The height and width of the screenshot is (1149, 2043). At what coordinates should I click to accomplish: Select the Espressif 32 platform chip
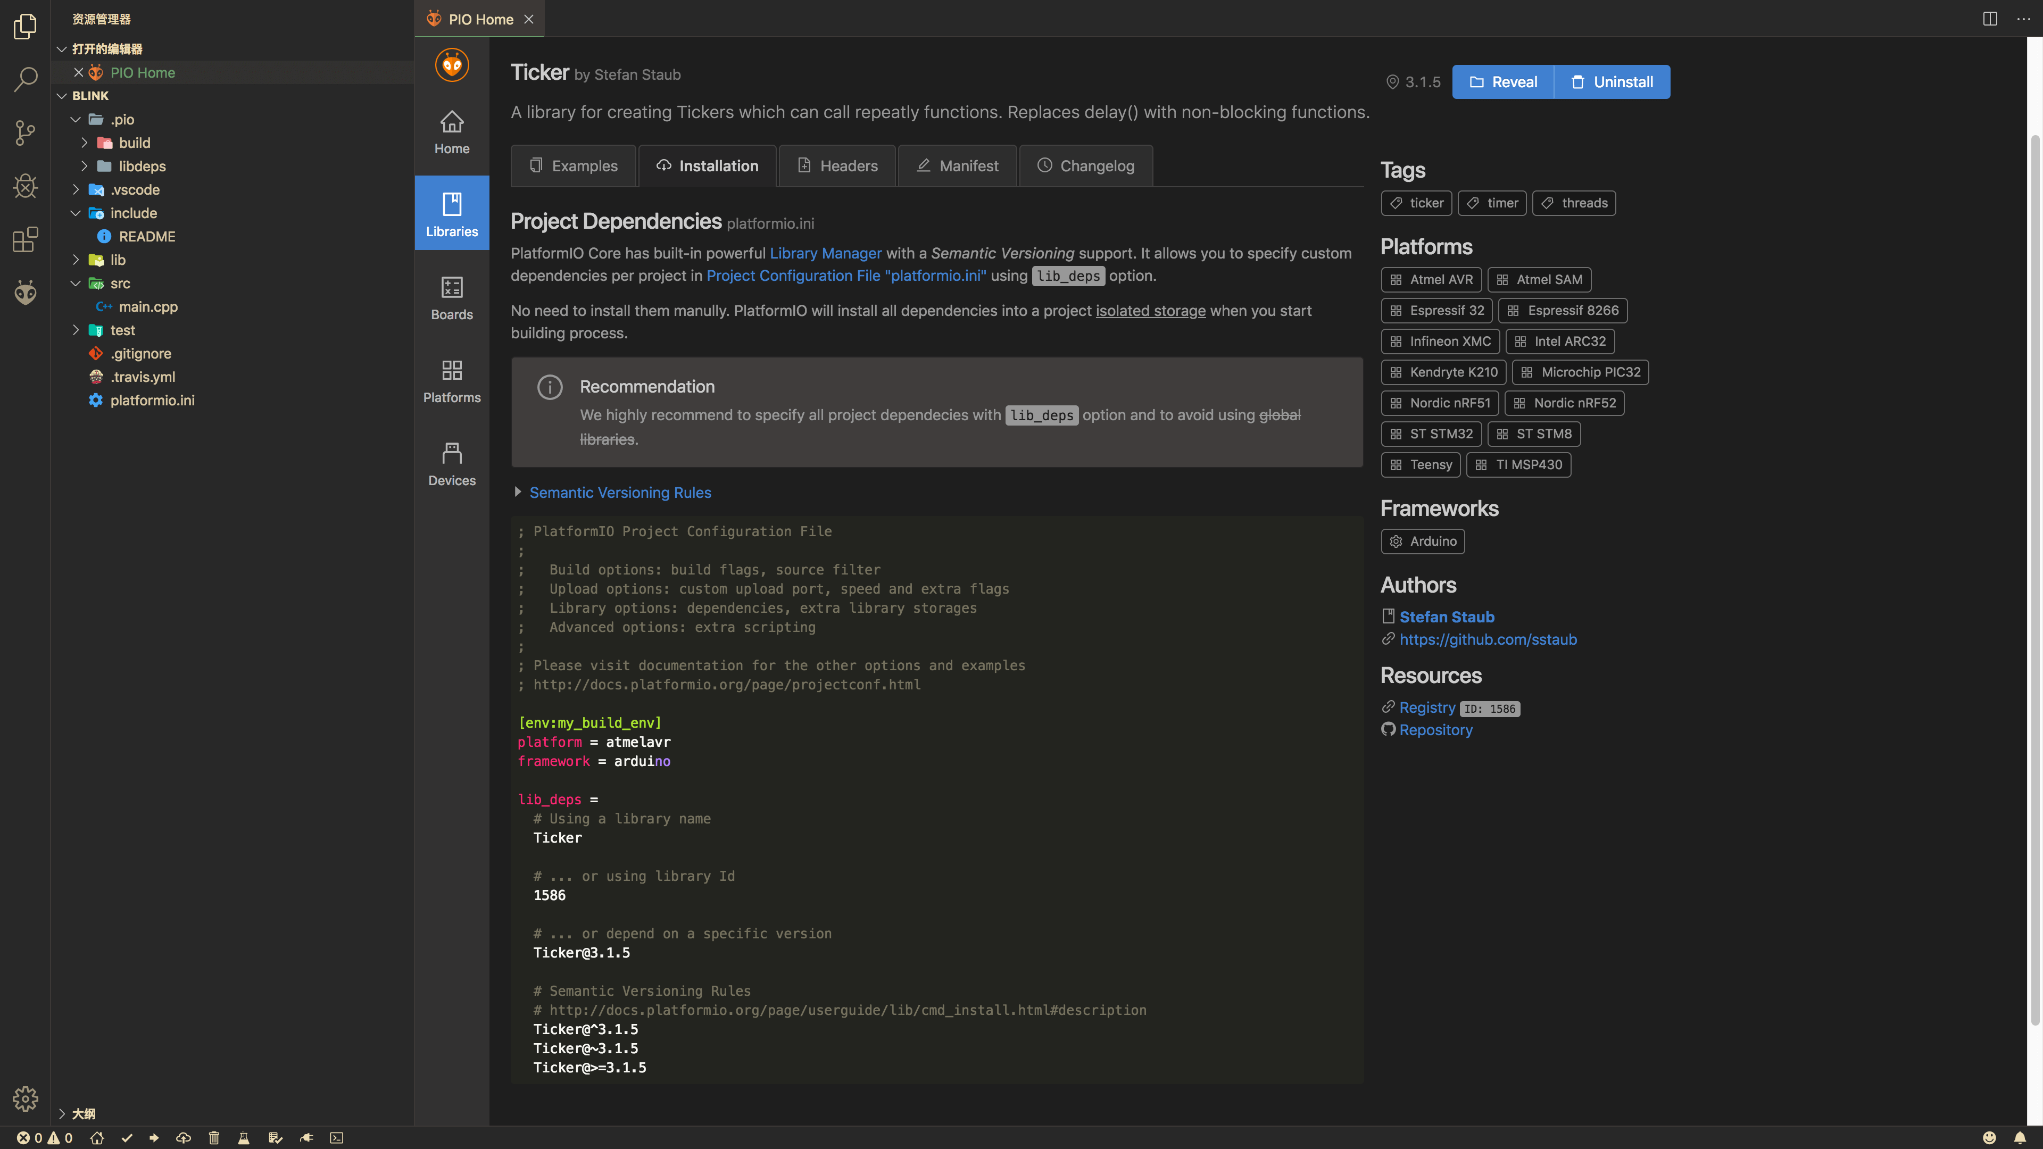(x=1436, y=310)
